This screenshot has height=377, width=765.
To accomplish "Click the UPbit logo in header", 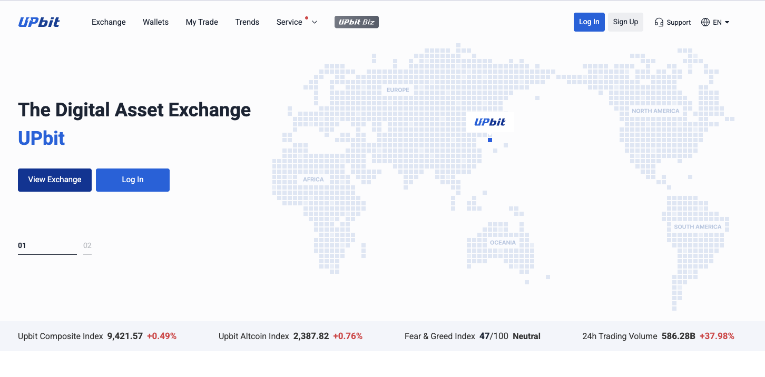I will coord(39,22).
